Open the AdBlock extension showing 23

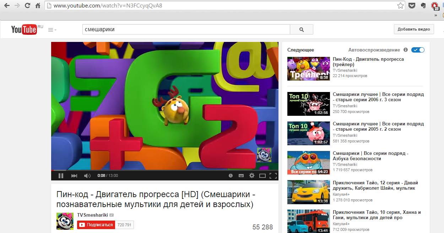[435, 6]
